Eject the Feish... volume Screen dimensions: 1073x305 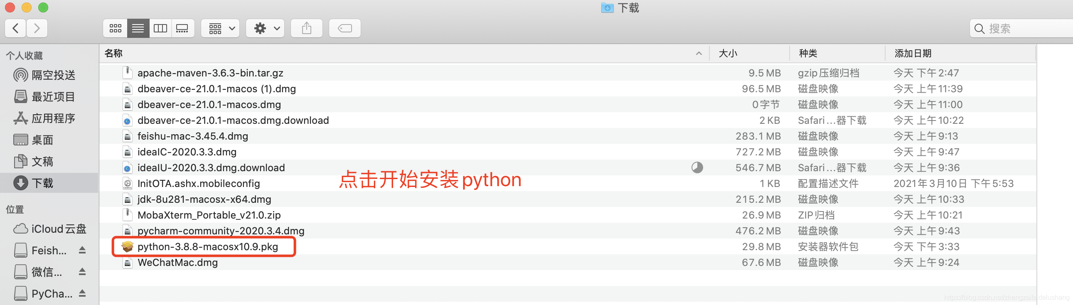82,250
